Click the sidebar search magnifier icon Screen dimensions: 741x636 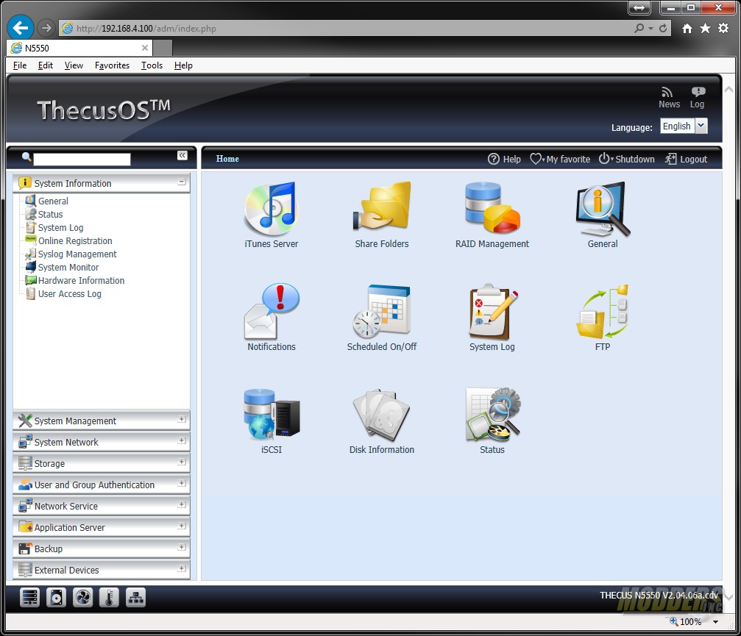pos(26,157)
